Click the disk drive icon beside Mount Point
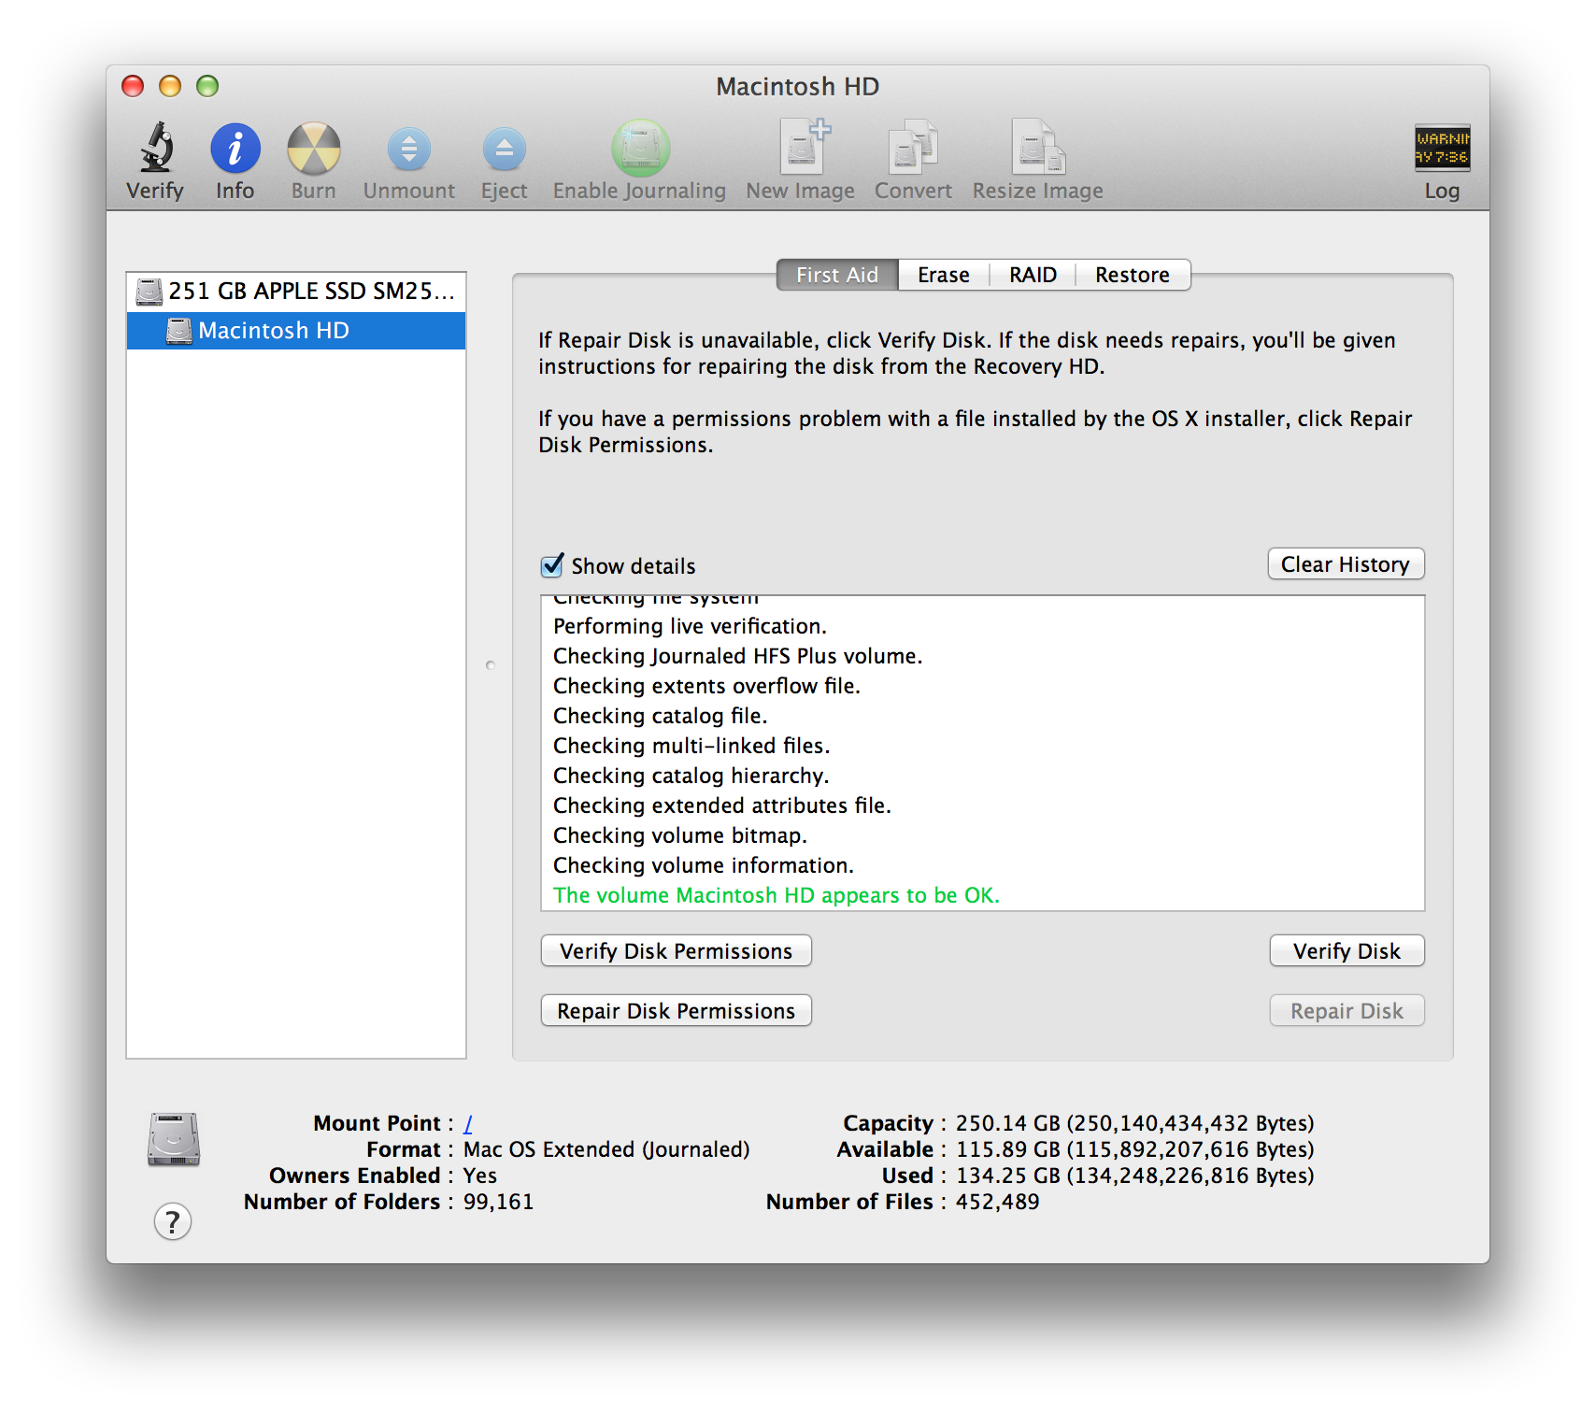This screenshot has height=1411, width=1596. 174,1139
